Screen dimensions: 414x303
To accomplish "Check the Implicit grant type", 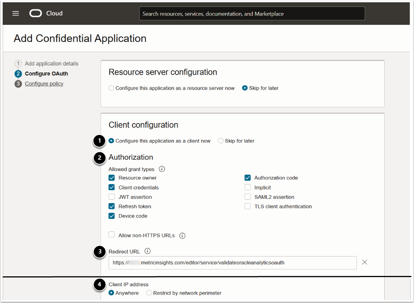I will click(x=248, y=188).
